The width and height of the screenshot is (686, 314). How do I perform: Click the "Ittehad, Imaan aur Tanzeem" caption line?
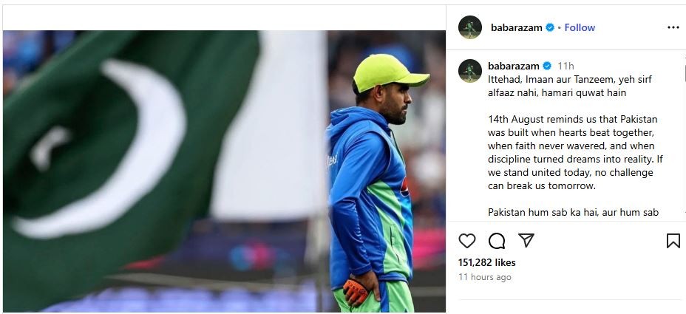coord(570,79)
